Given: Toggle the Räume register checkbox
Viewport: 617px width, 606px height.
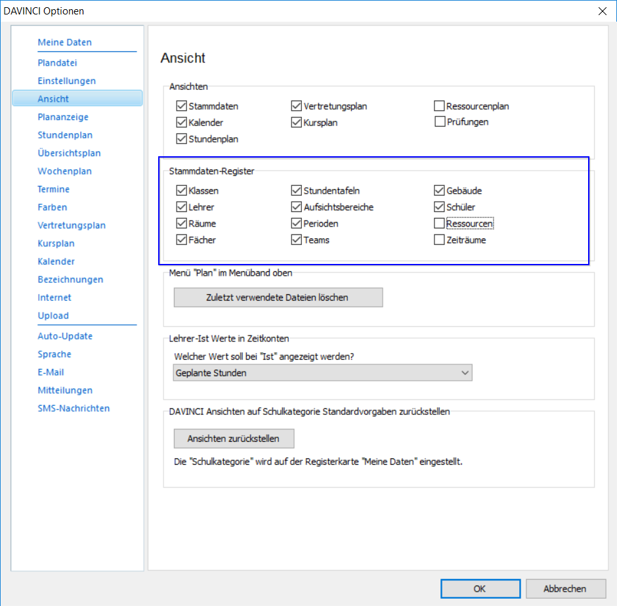Looking at the screenshot, I should coord(181,223).
